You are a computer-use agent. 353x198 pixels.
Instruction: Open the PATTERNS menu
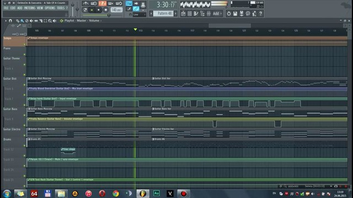click(30, 8)
